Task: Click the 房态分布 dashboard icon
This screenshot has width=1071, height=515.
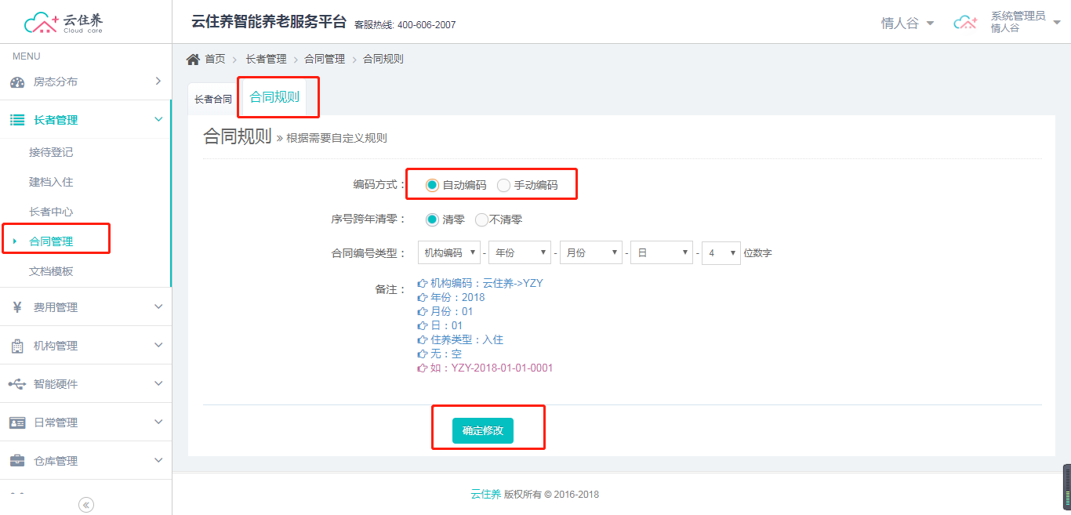Action: (17, 82)
